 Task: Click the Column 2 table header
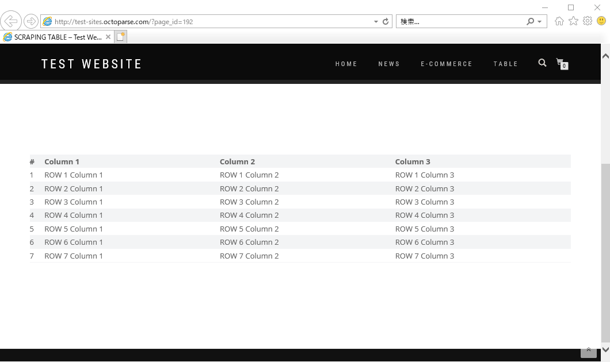coord(237,161)
